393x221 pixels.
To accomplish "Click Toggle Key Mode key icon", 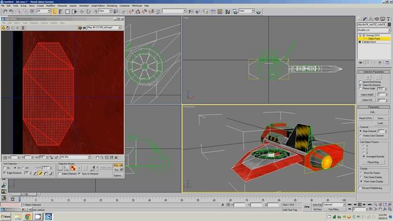I will coord(307,207).
